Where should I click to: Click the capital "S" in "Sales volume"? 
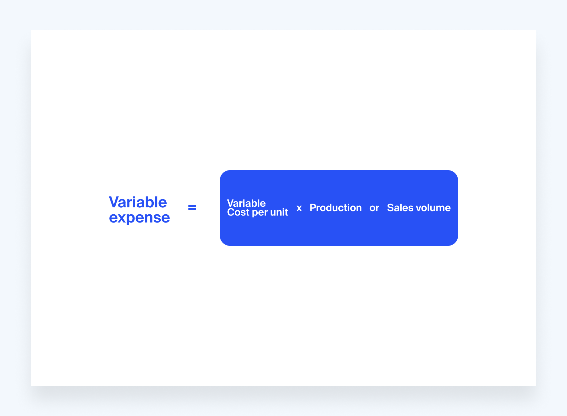click(x=390, y=208)
